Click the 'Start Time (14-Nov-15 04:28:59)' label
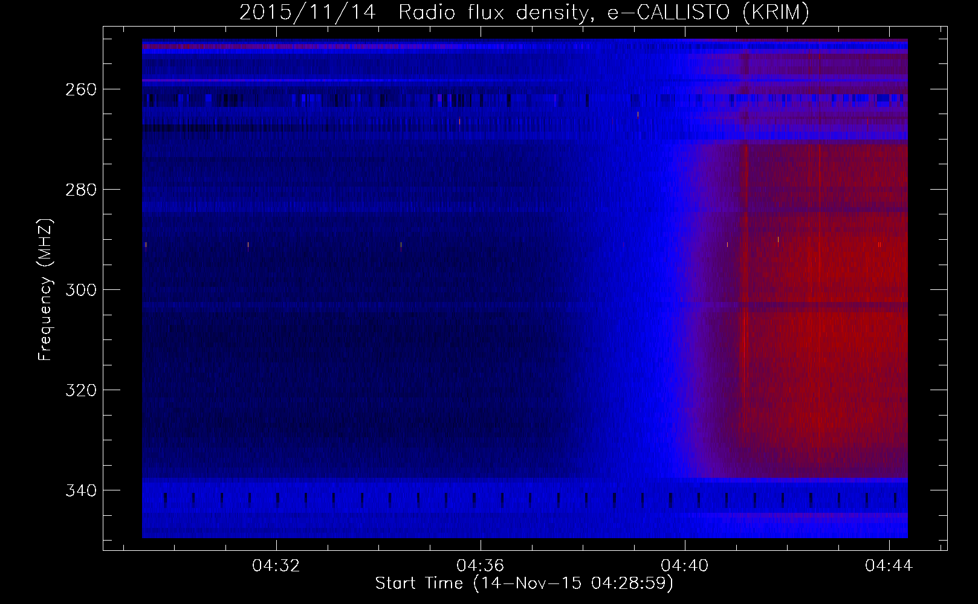Screen dimensions: 978x604 click(524, 583)
